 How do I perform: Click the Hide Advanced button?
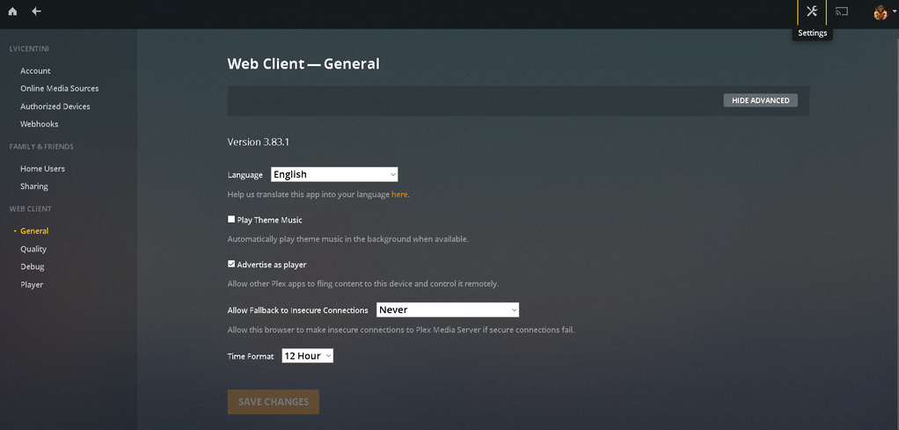tap(760, 100)
